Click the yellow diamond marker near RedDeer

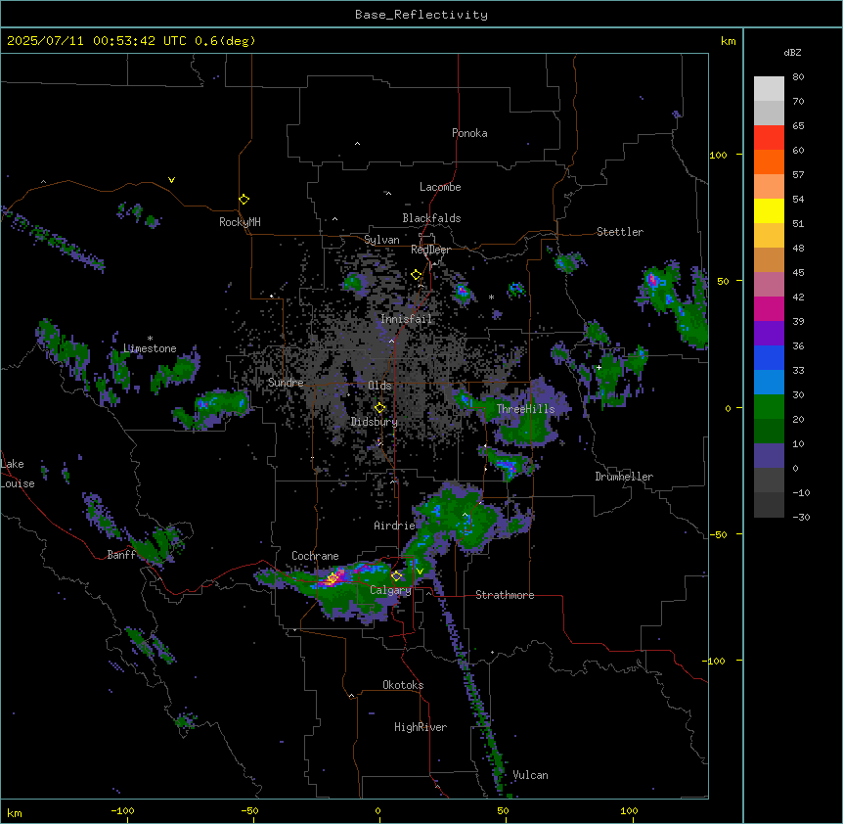point(417,275)
